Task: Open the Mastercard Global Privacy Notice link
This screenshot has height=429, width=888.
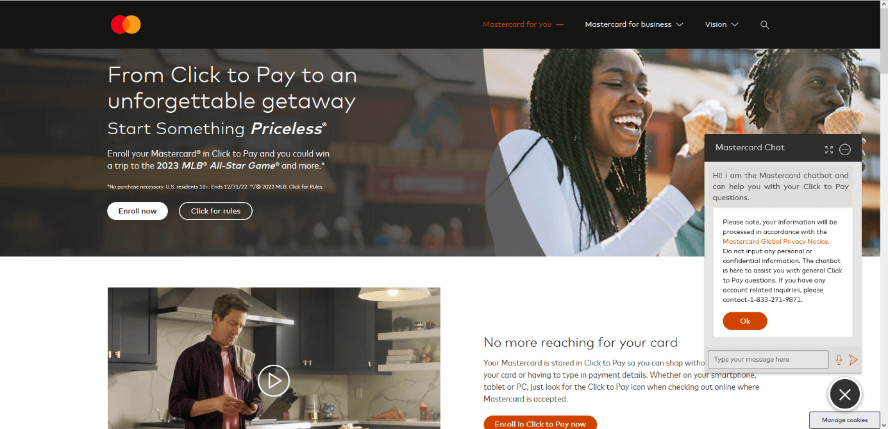Action: pos(776,242)
